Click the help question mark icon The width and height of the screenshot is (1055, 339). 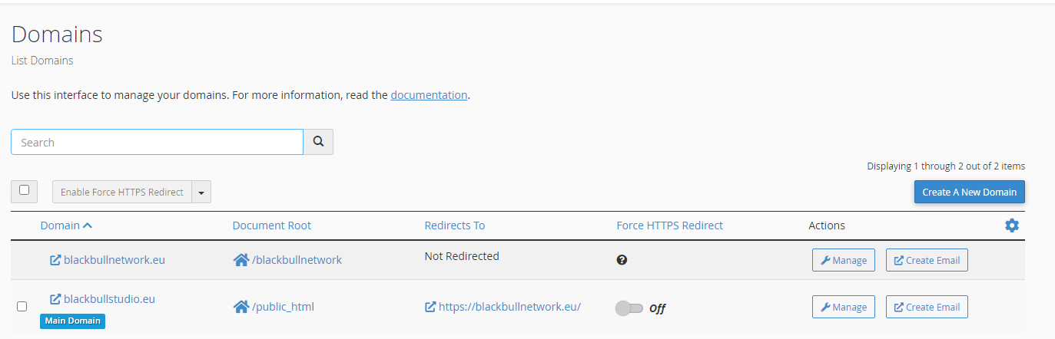(622, 260)
